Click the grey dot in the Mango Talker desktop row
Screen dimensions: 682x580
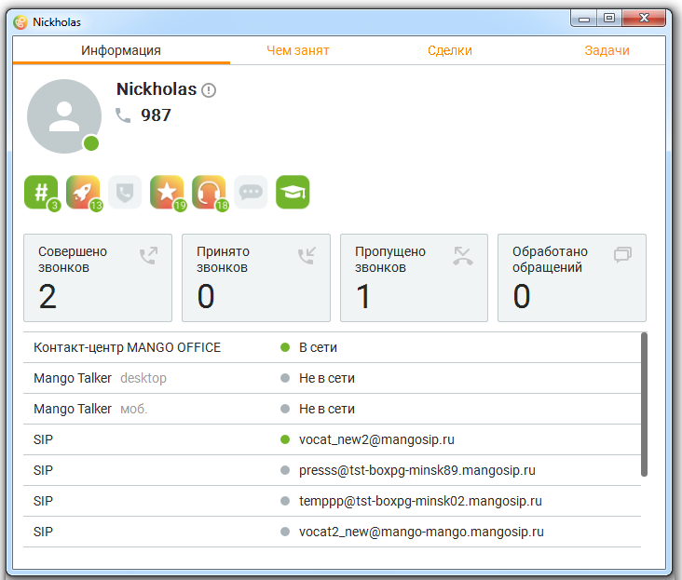click(x=285, y=378)
